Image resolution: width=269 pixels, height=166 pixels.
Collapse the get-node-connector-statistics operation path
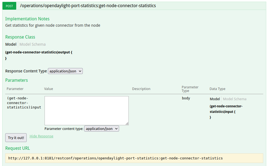coord(88,6)
